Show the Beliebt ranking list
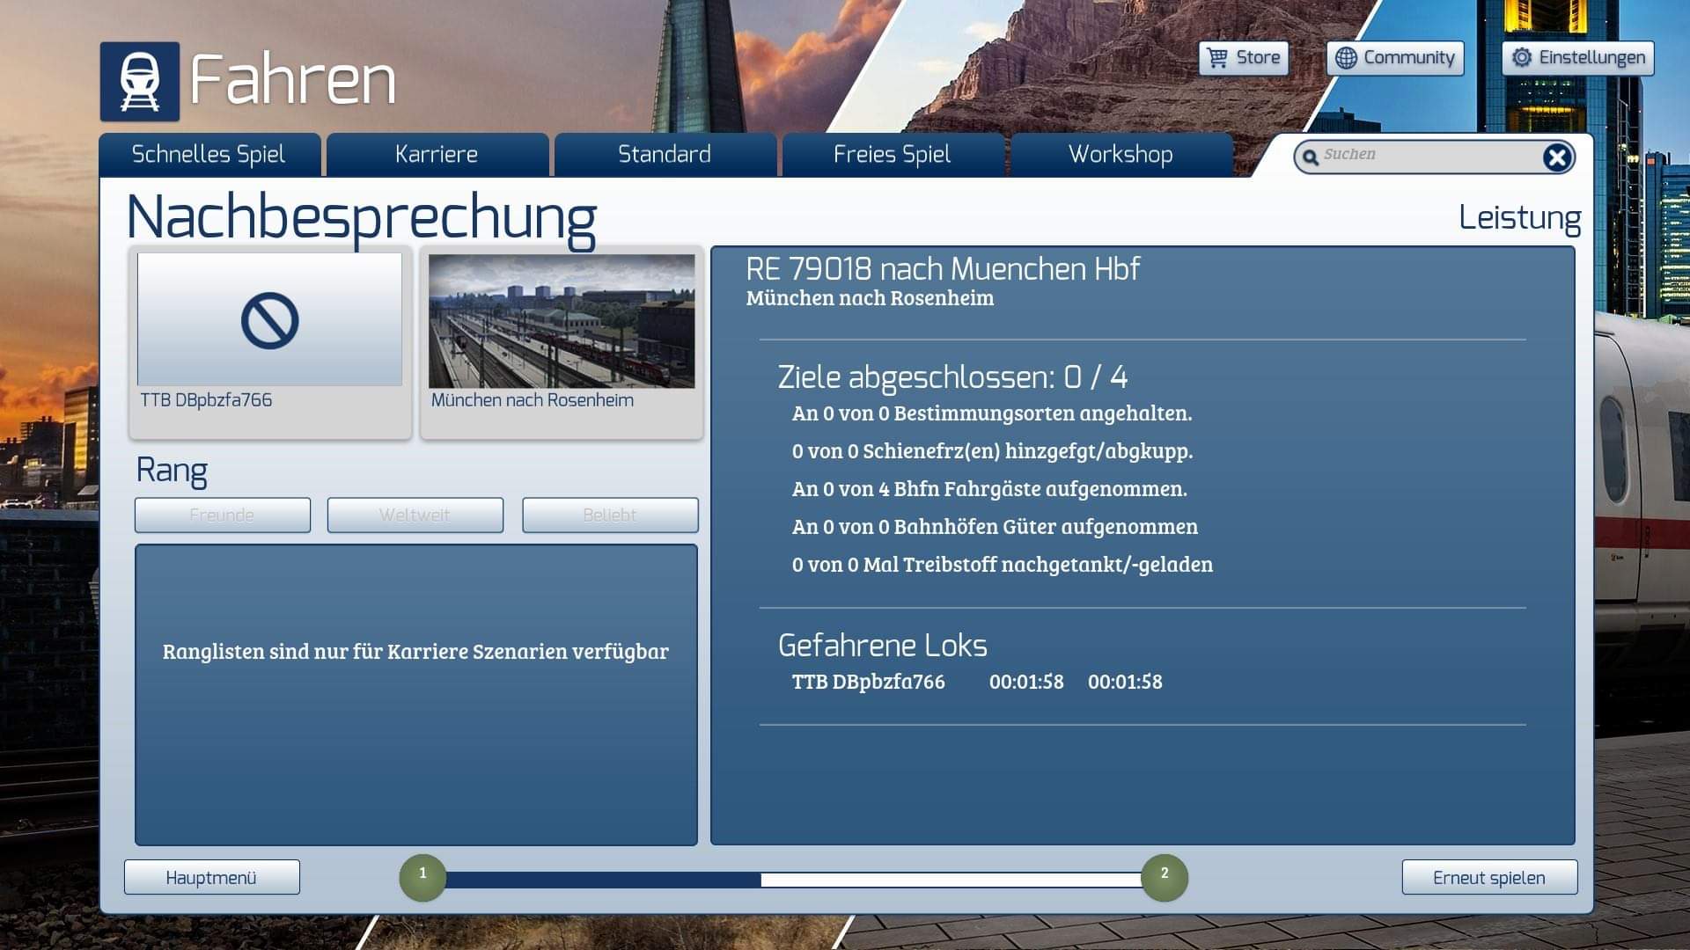 click(609, 515)
